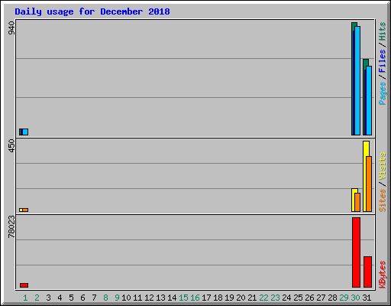The width and height of the screenshot is (391, 306).
Task: Click the chart title Daily usage for December 2018
Action: click(92, 11)
